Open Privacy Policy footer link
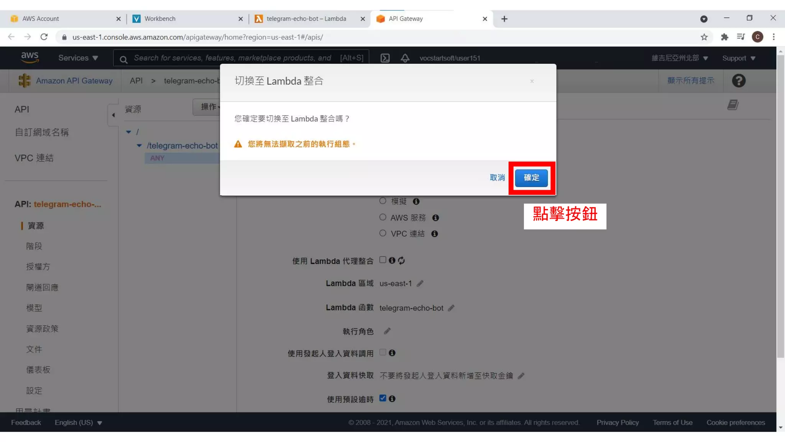 click(617, 422)
